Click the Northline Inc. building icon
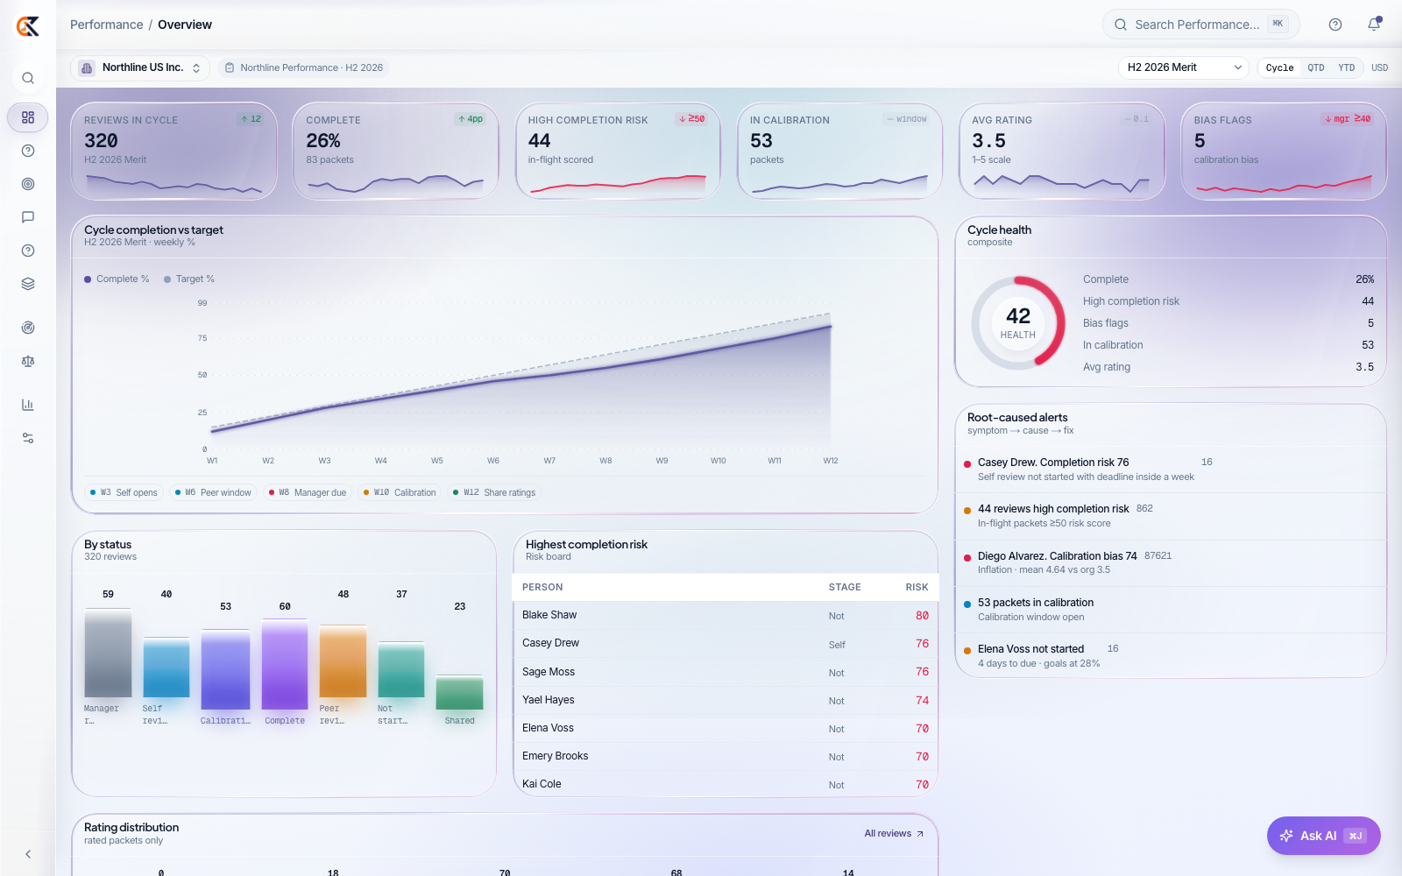1402x876 pixels. 87,67
